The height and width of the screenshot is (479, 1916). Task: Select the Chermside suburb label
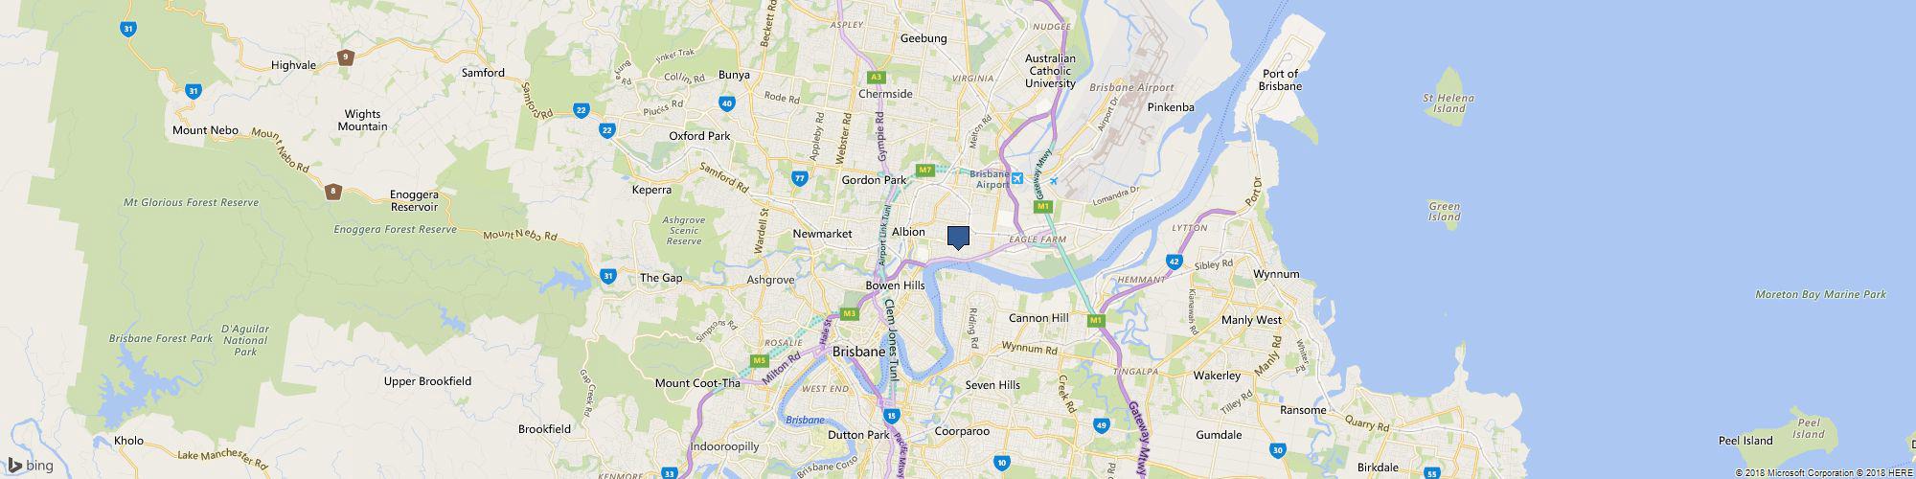point(885,94)
